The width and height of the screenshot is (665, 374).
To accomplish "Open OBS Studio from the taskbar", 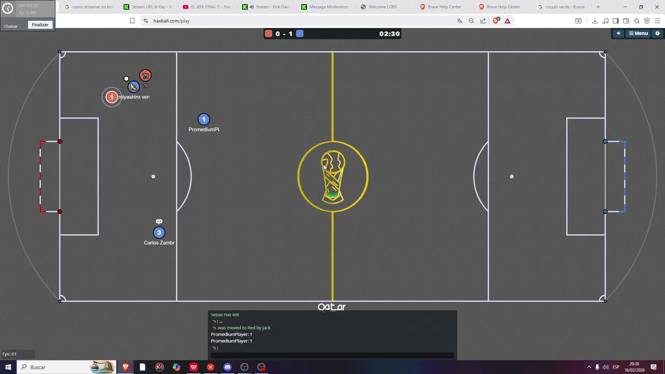I will 245,367.
